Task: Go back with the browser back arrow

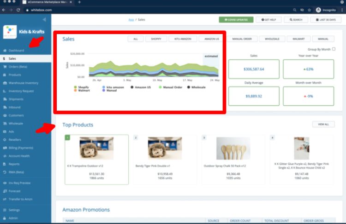Action: click(x=4, y=10)
